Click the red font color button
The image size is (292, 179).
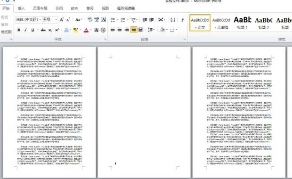(x=86, y=30)
